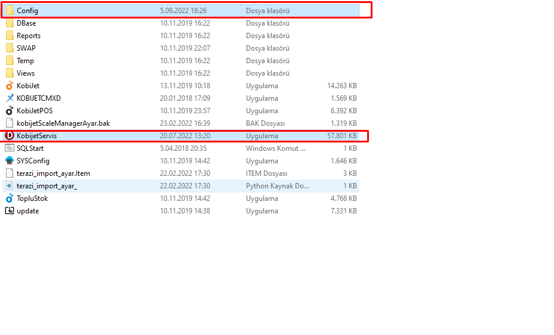Click the 6.392 KB size cell
Viewport: 554px width, 335px height.
344,111
